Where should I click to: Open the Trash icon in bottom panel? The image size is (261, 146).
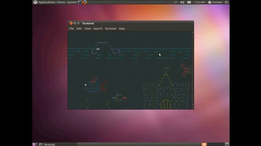click(x=227, y=144)
